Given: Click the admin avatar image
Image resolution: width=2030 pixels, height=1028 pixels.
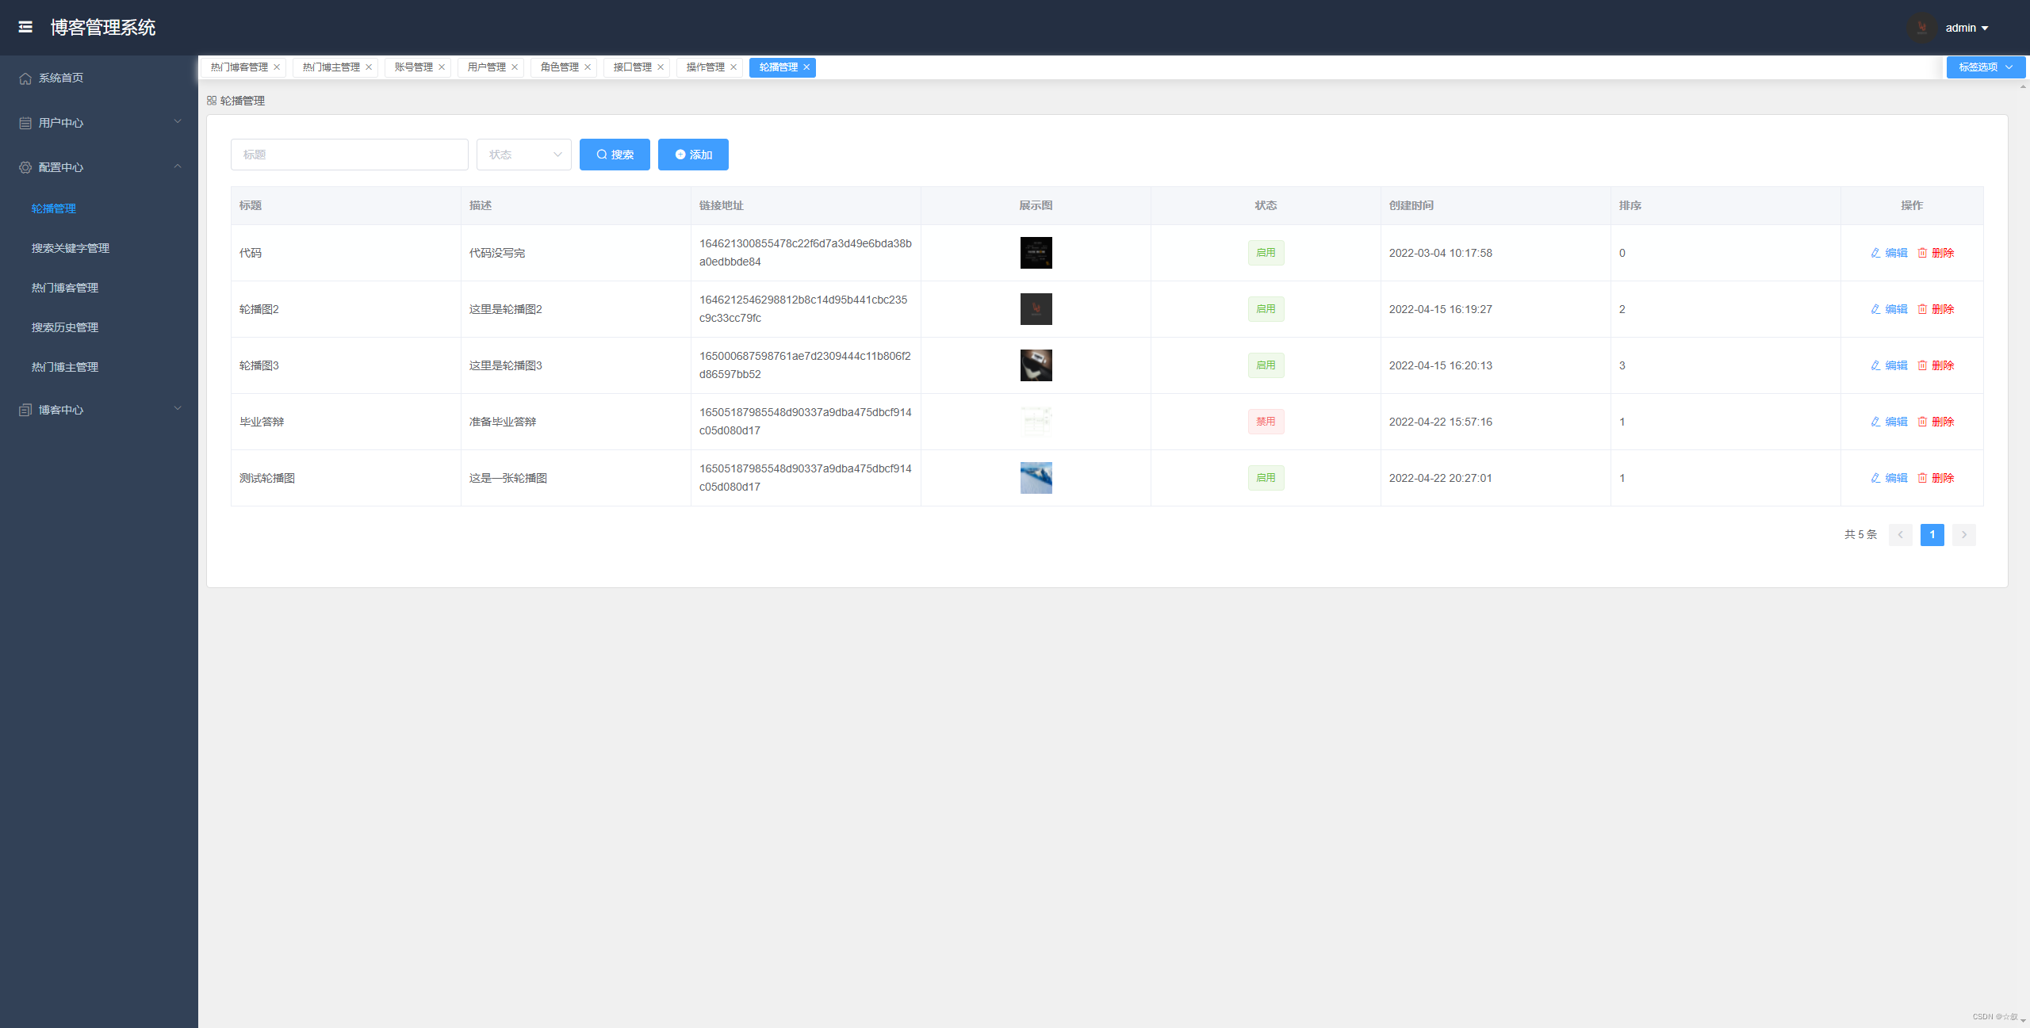Looking at the screenshot, I should click(x=1921, y=28).
